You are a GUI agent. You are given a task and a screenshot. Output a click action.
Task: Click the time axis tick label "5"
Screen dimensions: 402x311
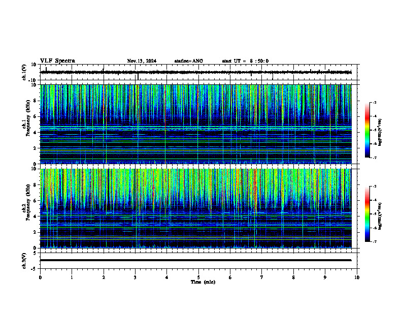point(198,277)
